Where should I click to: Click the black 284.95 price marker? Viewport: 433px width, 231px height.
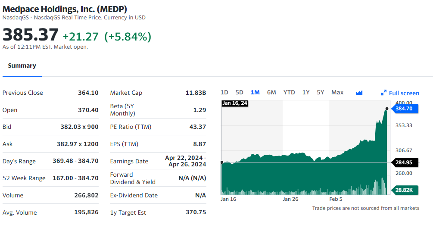(404, 162)
